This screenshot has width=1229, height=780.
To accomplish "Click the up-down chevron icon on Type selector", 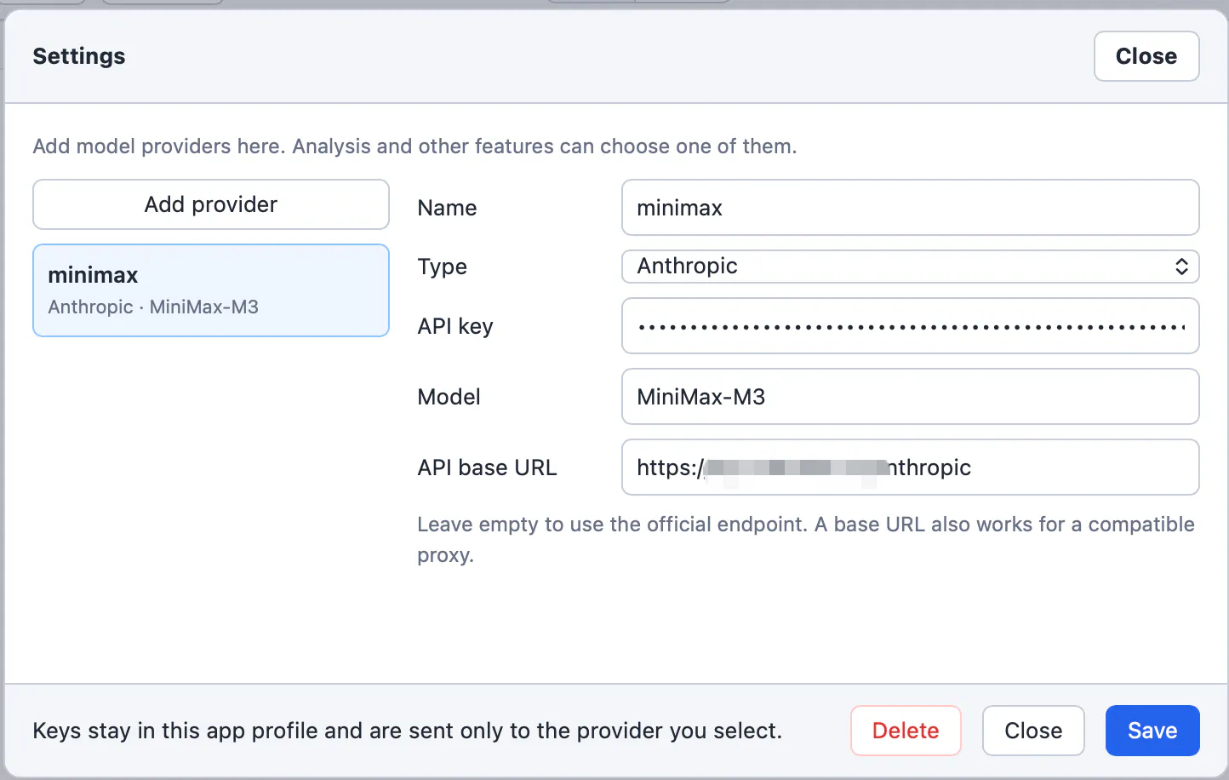I will pos(1181,267).
